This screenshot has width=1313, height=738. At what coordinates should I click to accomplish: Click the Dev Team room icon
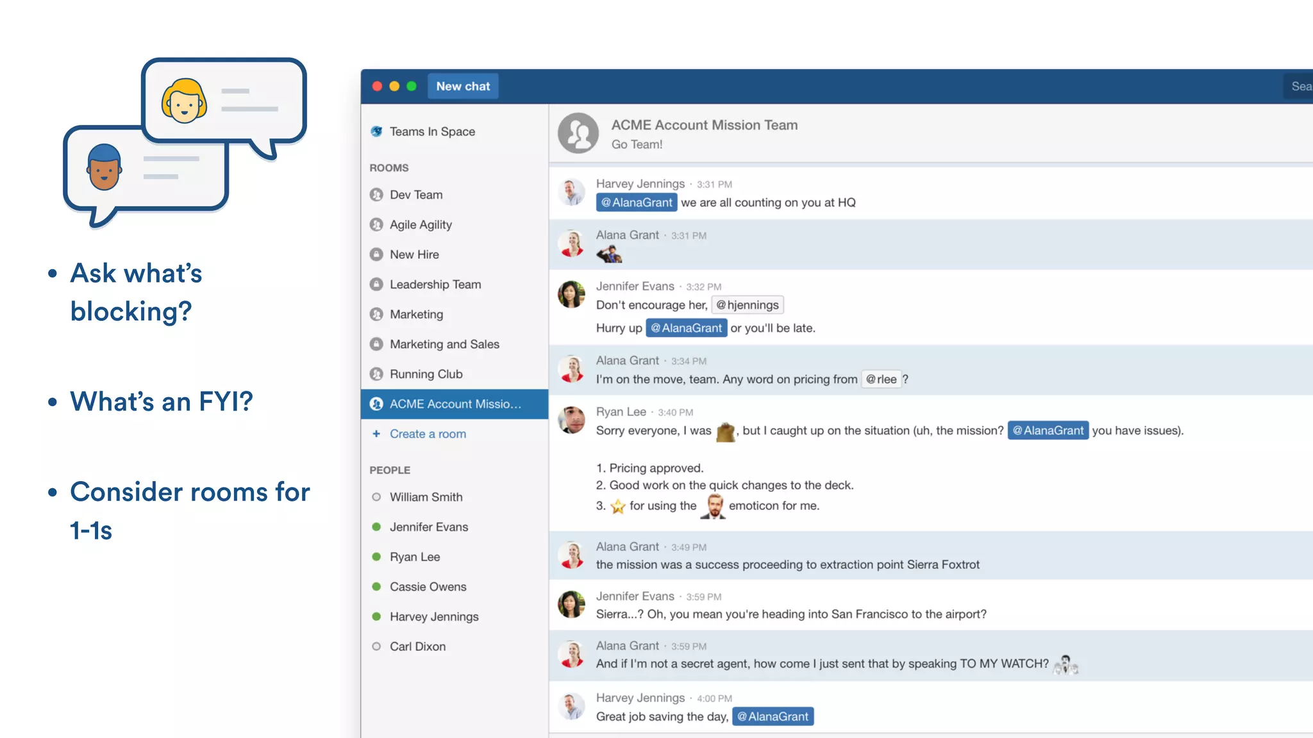377,195
